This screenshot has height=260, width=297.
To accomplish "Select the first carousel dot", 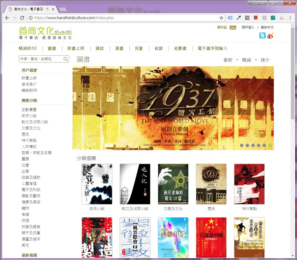I will coord(242,145).
